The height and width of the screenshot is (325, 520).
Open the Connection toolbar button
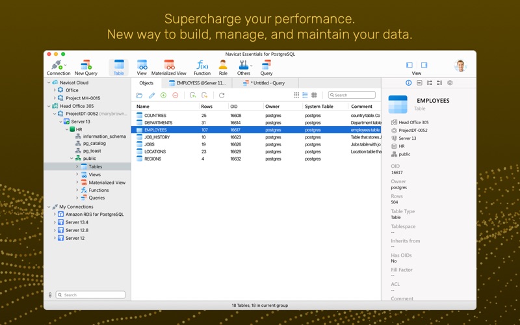coord(58,68)
